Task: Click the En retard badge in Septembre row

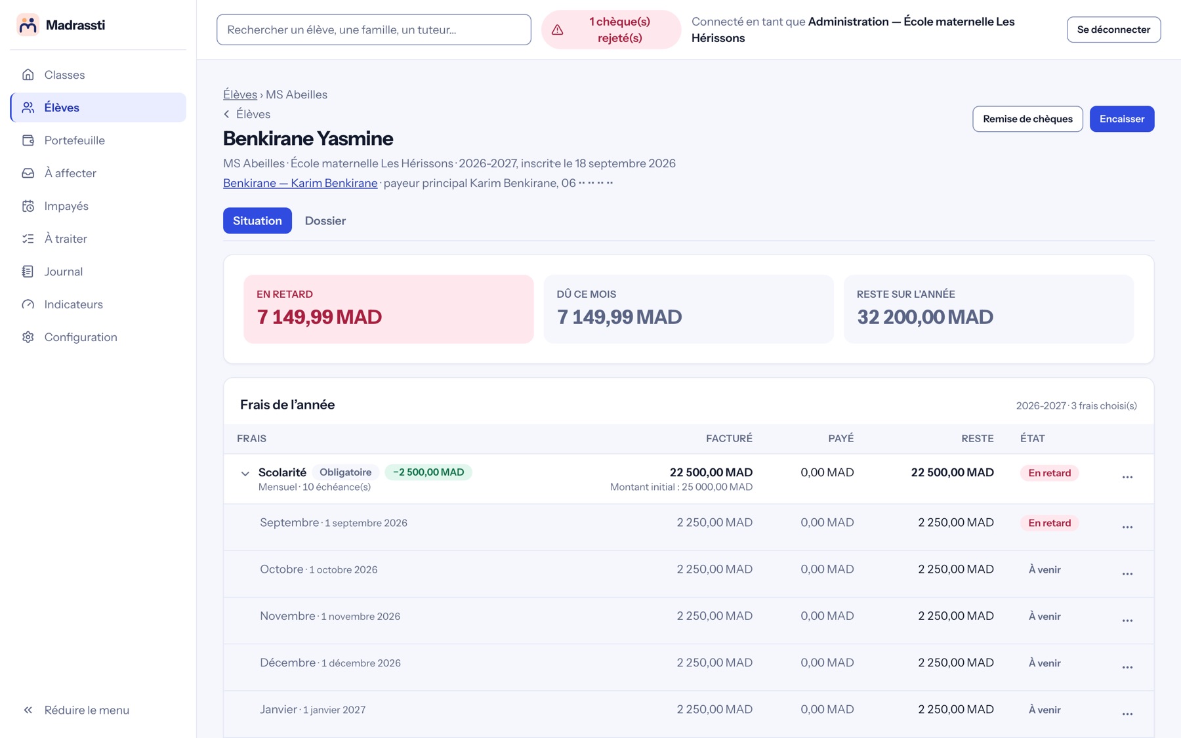Action: (x=1049, y=523)
